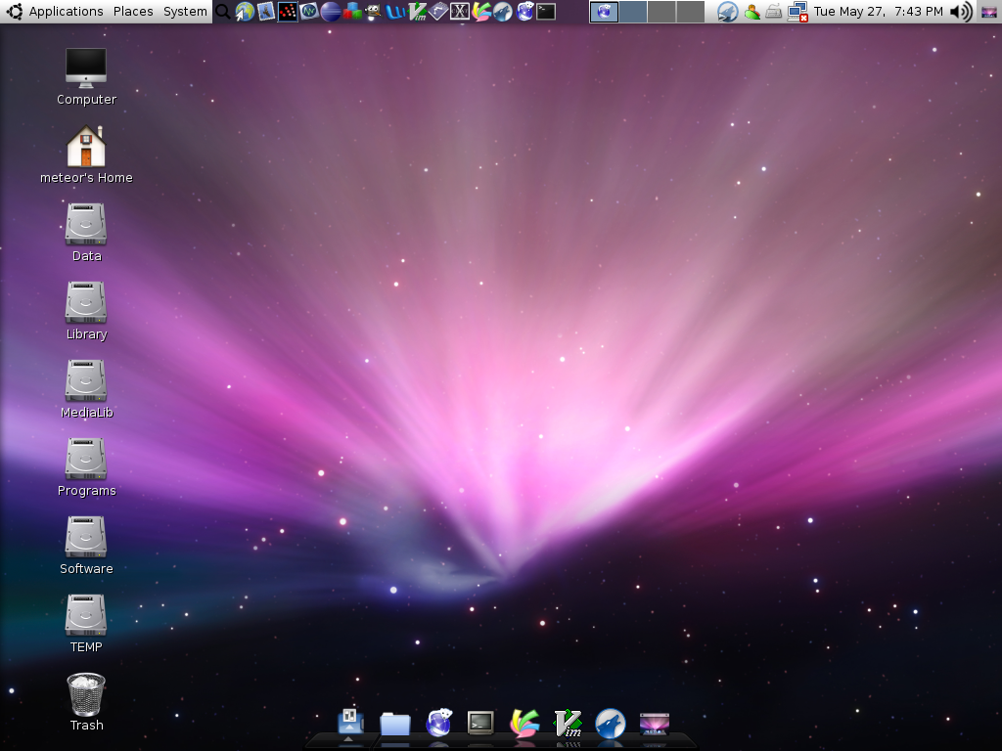Open the Places menu
1002x751 pixels.
pyautogui.click(x=133, y=12)
